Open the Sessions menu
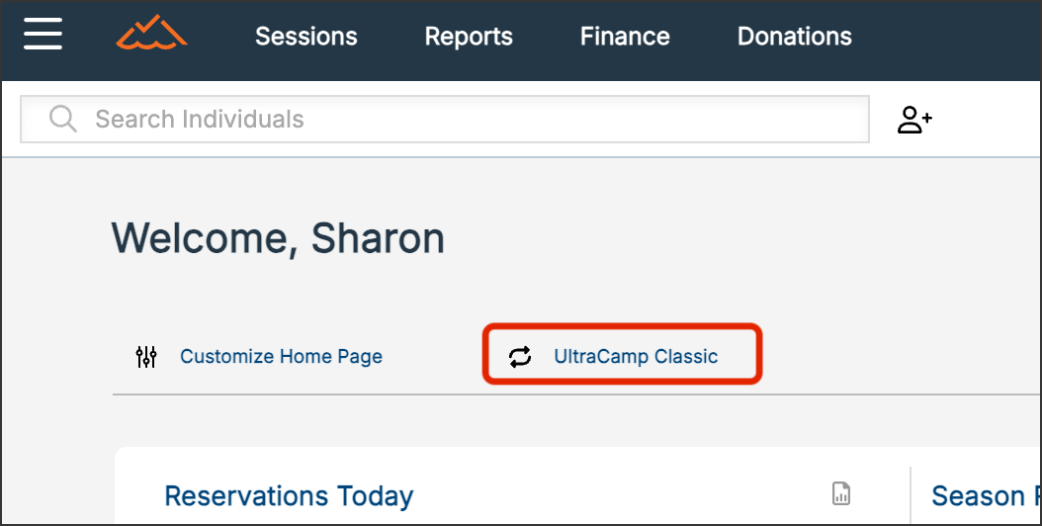The width and height of the screenshot is (1042, 526). point(306,37)
